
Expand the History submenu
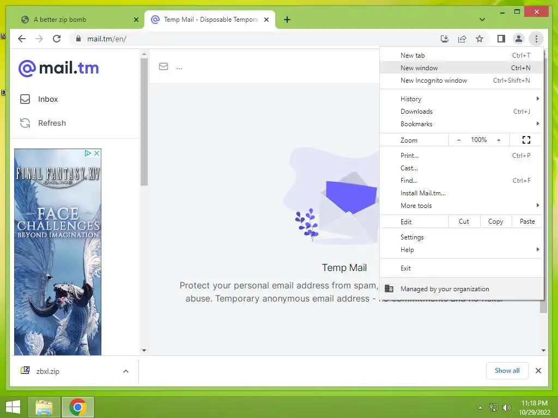click(461, 99)
